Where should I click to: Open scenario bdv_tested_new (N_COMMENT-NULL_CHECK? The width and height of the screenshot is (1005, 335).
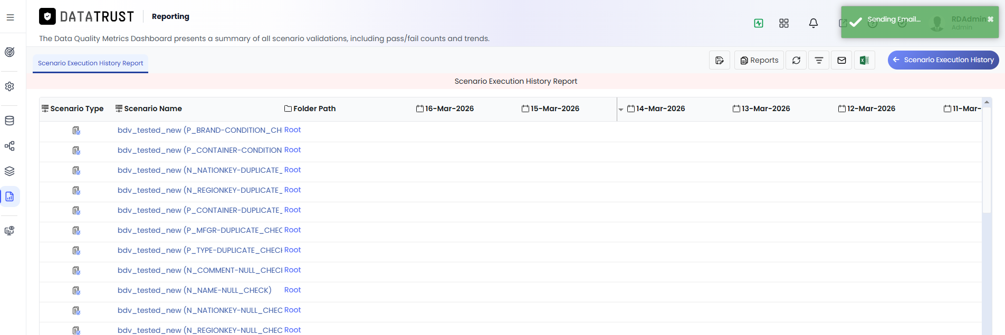pyautogui.click(x=199, y=270)
